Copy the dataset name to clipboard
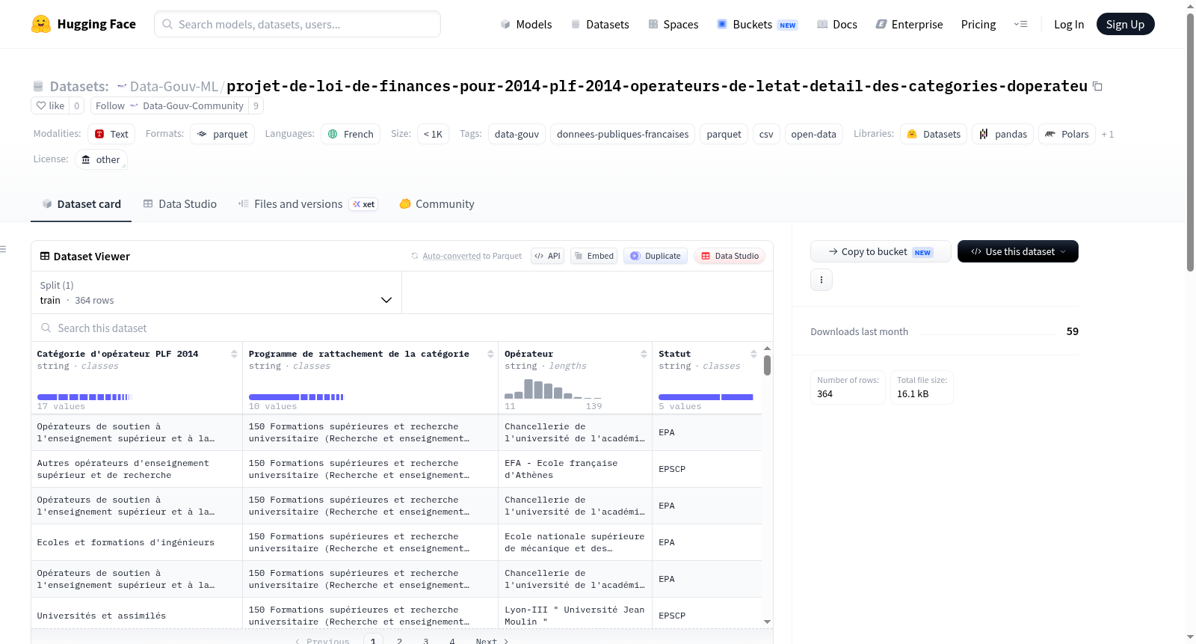 [1097, 86]
